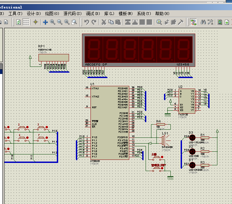Click keypad push button 3 actuator
The width and height of the screenshot is (232, 204).
42,127
